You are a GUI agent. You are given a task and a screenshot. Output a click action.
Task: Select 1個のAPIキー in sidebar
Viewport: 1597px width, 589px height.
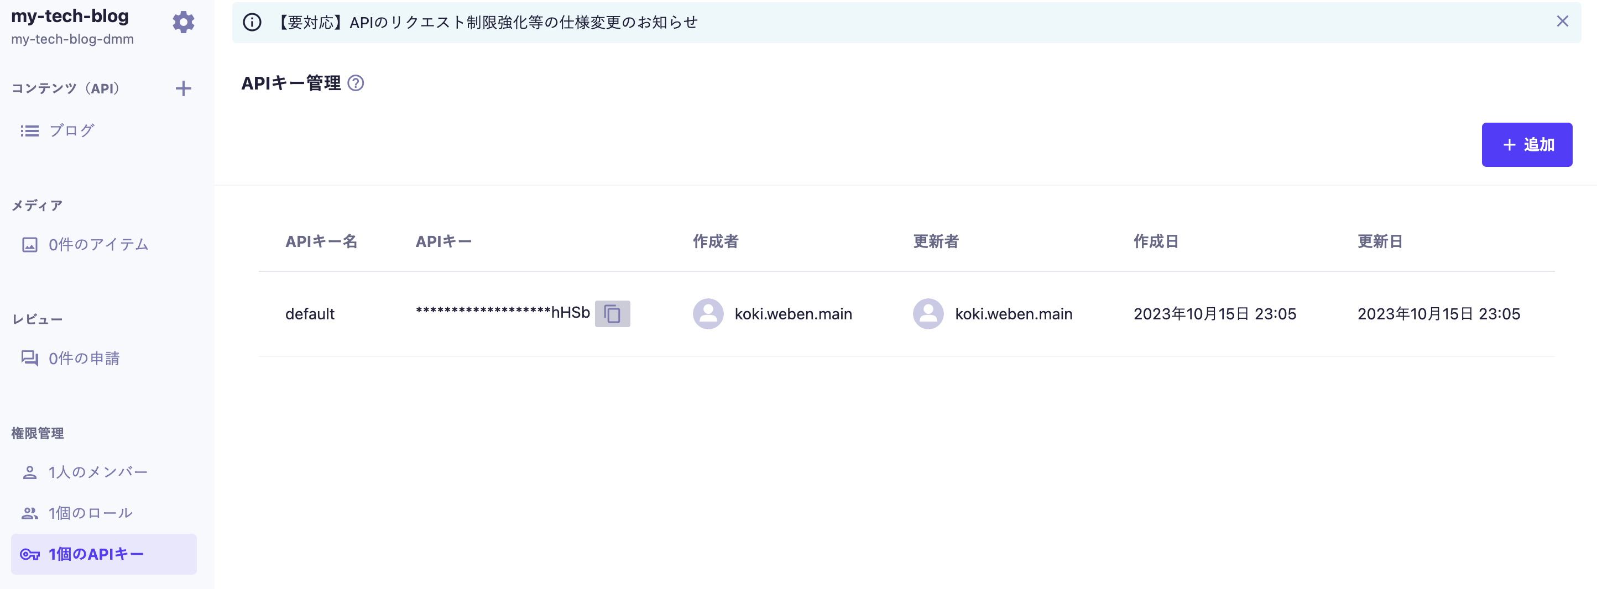103,554
